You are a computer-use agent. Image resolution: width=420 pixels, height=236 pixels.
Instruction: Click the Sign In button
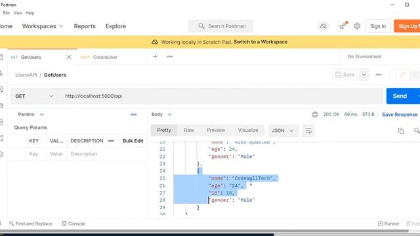coord(378,26)
